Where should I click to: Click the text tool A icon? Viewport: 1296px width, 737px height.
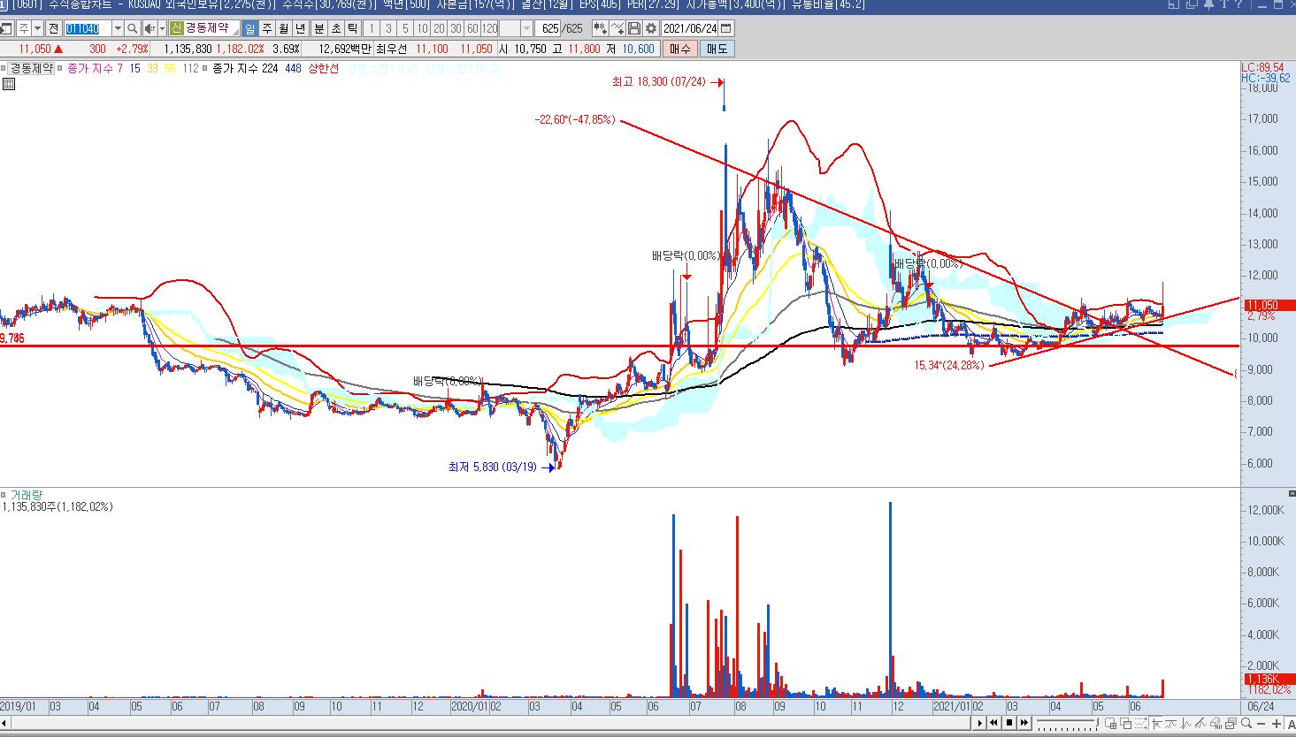pos(1291,724)
